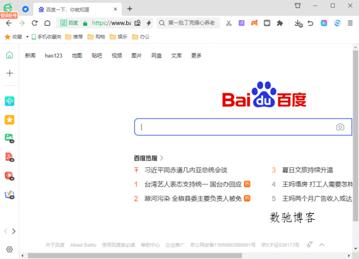359x259 pixels.
Task: Click the sidebar green home icon
Action: pyautogui.click(x=10, y=55)
